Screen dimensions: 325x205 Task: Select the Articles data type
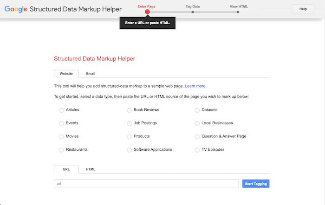click(x=61, y=110)
